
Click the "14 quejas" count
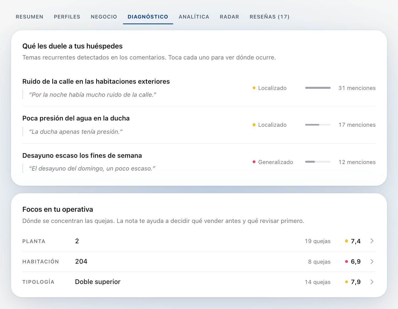pos(318,282)
